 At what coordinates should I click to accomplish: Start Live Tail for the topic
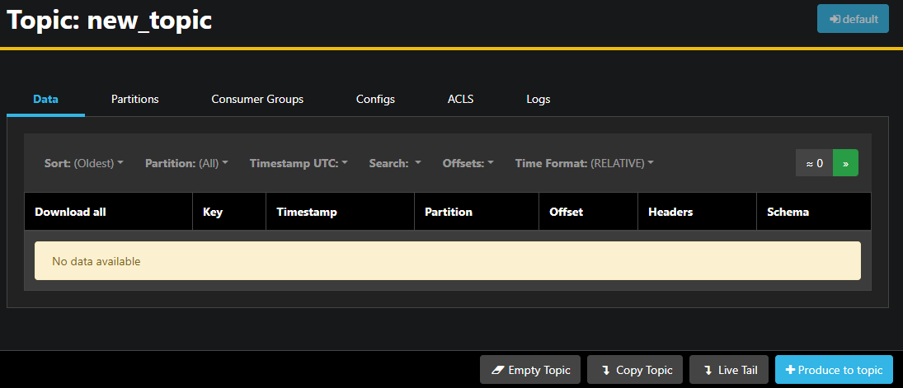click(x=729, y=370)
